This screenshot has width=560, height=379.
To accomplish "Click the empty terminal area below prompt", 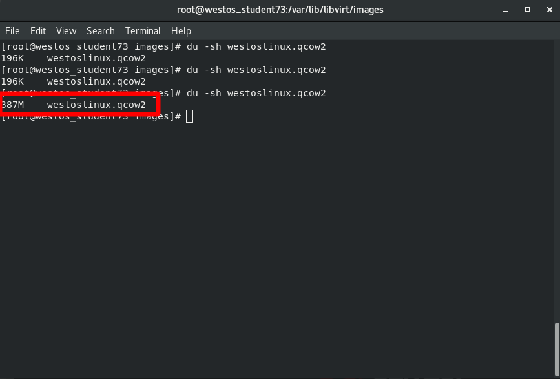I will pos(278,245).
